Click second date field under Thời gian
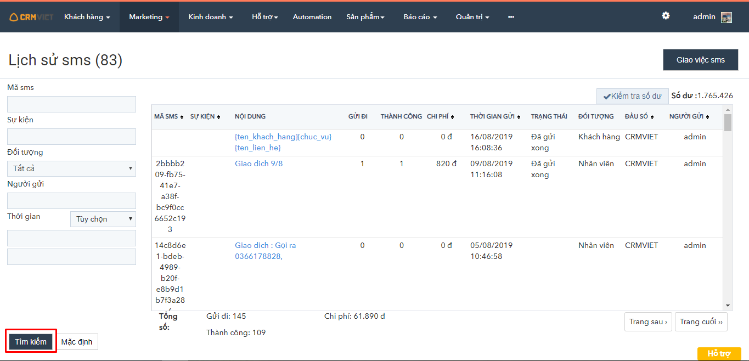The image size is (749, 361). coord(71,257)
